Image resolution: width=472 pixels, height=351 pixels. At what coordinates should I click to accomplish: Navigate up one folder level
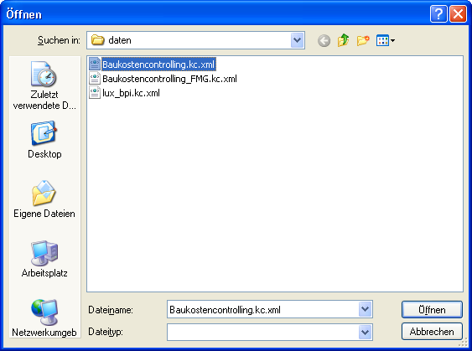pyautogui.click(x=344, y=40)
